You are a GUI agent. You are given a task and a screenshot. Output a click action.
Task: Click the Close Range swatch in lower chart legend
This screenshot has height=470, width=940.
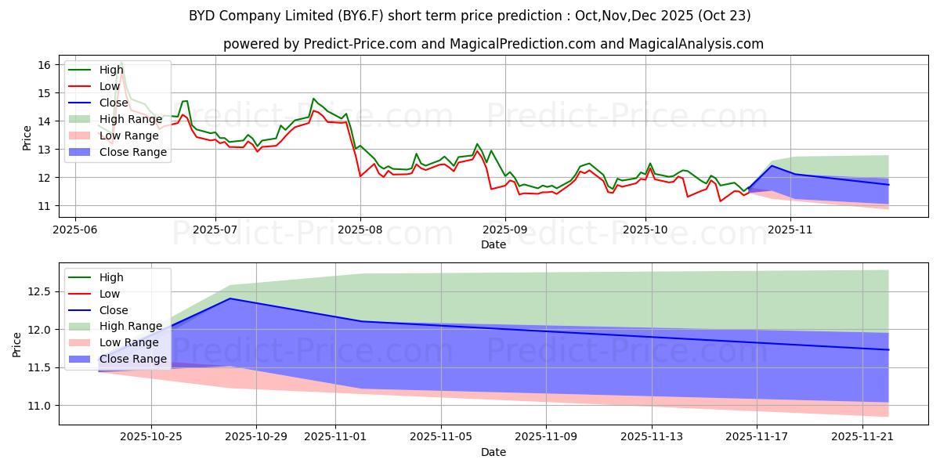tap(81, 359)
